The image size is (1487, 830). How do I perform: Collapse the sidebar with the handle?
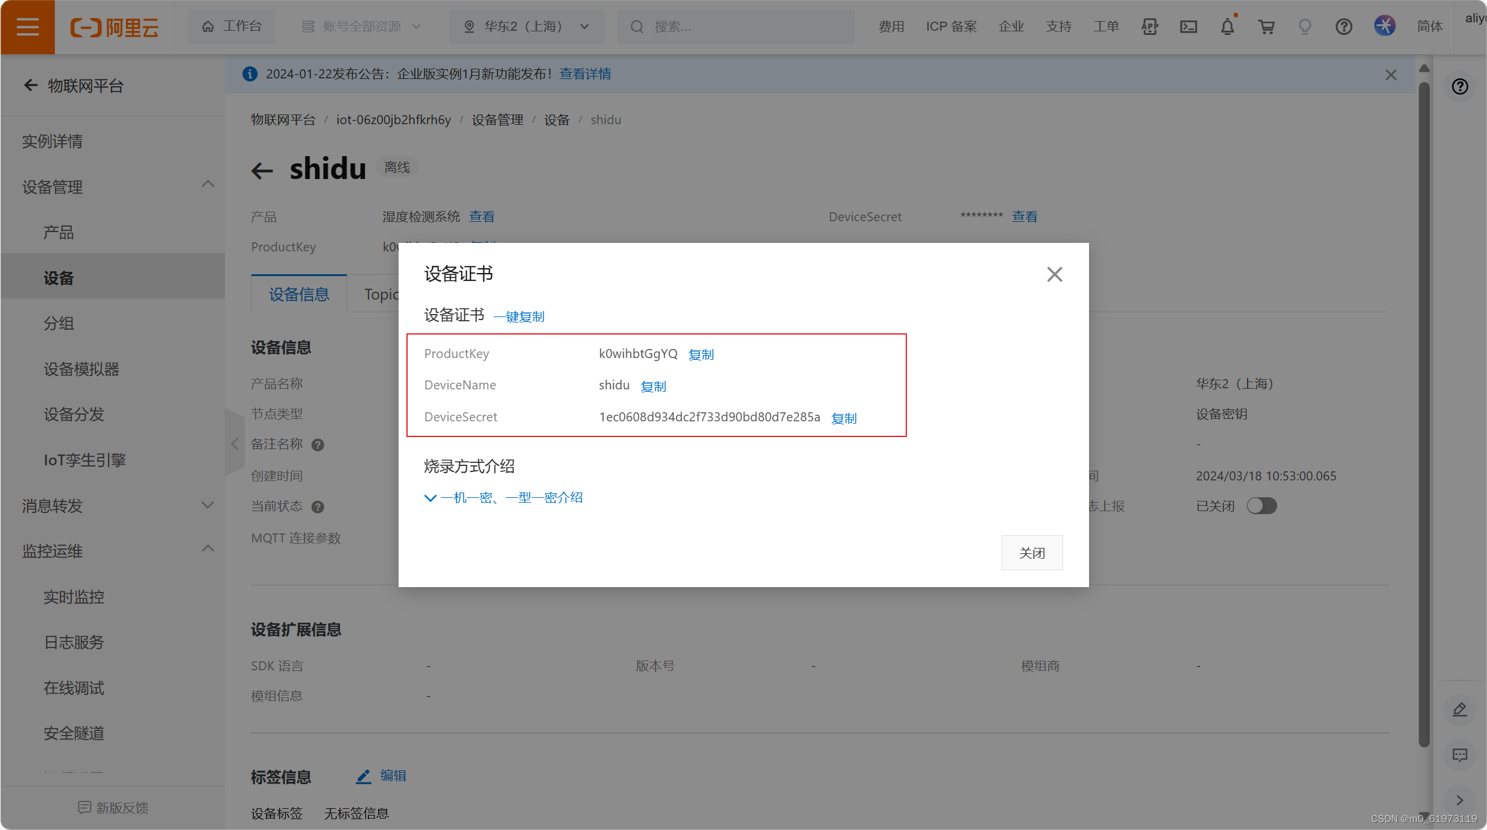[x=235, y=444]
